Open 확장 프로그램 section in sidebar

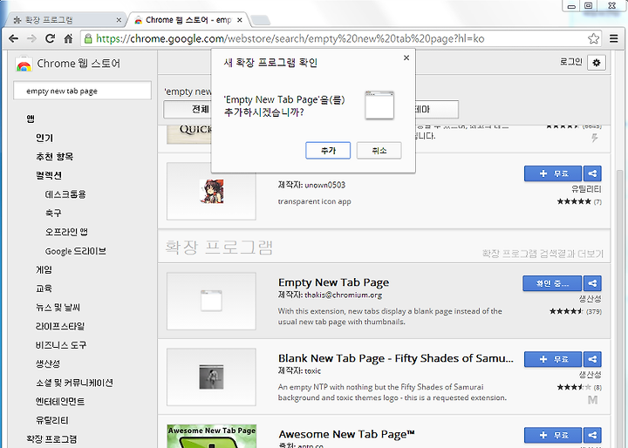click(51, 439)
